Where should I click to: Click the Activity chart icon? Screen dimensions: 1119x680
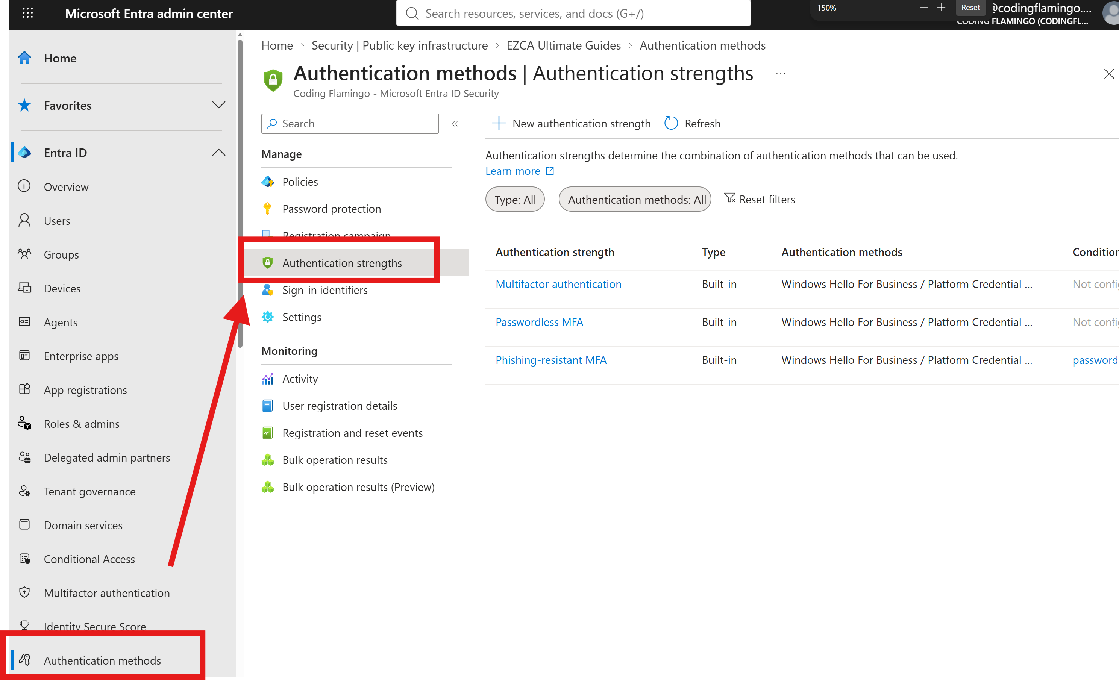[267, 379]
